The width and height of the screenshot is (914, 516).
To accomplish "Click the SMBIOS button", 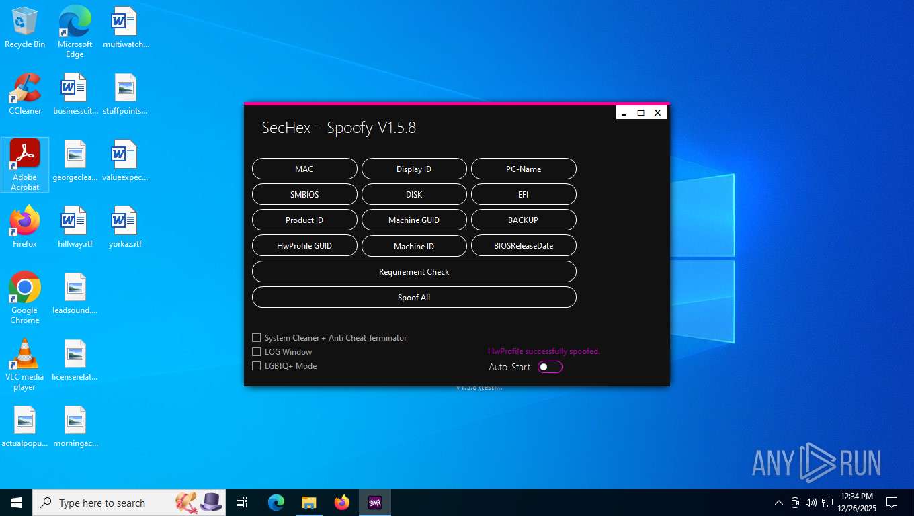I will (304, 195).
